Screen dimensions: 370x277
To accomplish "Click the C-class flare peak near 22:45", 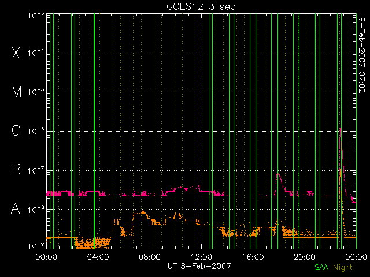I will click(341, 128).
